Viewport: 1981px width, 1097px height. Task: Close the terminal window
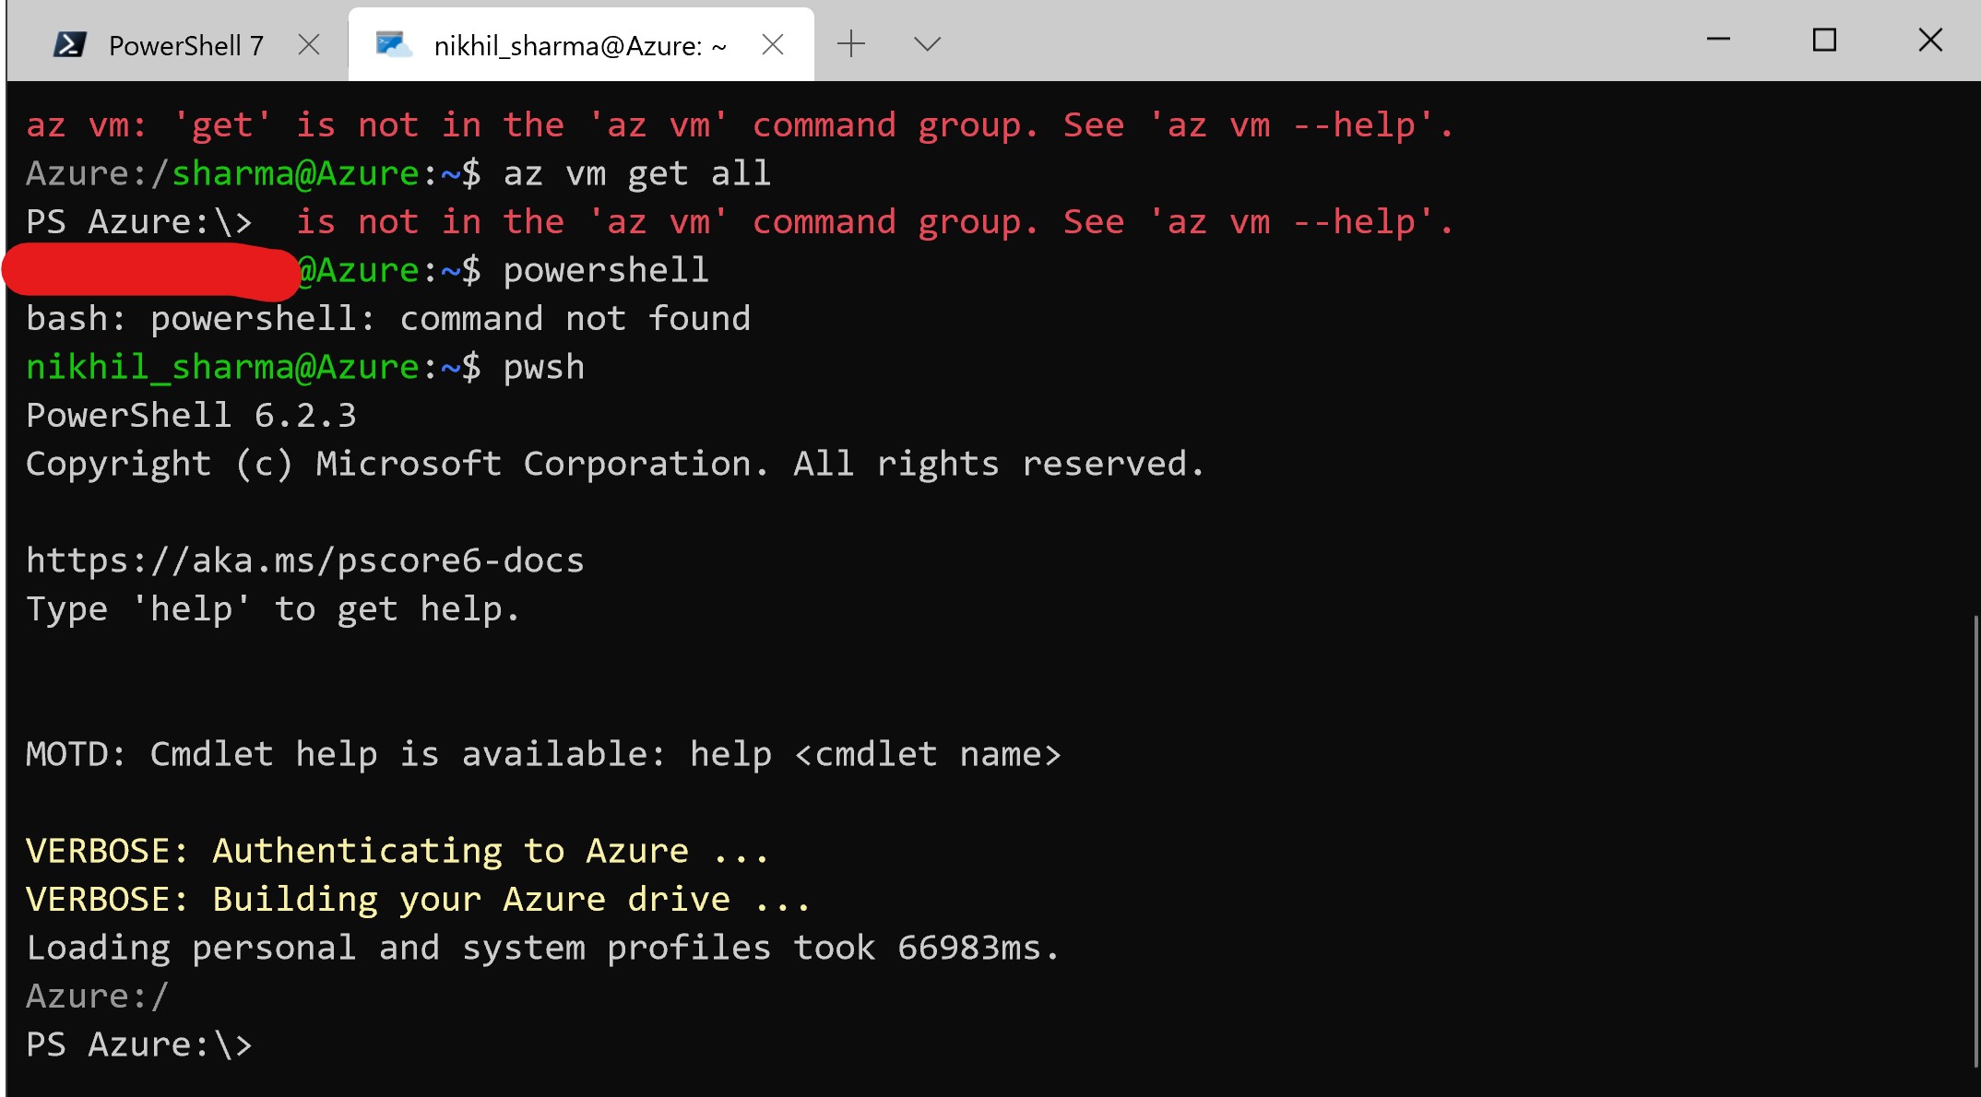click(x=1931, y=40)
